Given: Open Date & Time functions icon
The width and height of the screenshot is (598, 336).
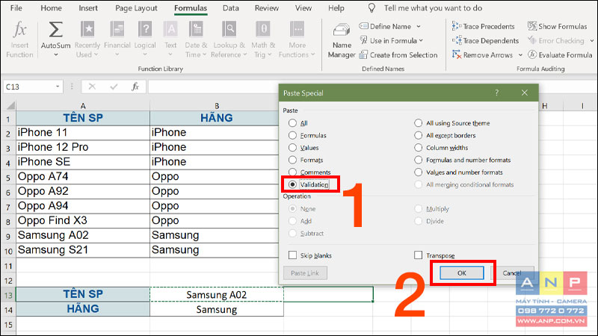Looking at the screenshot, I should tap(196, 29).
